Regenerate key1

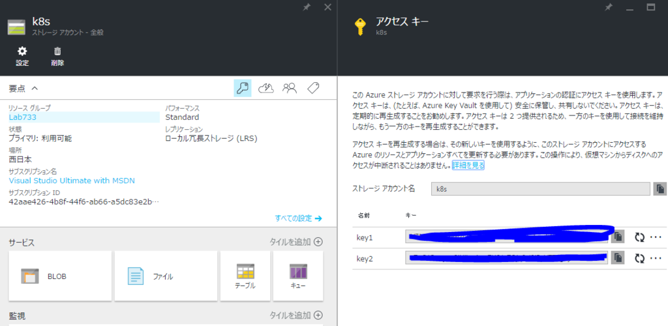click(x=639, y=237)
